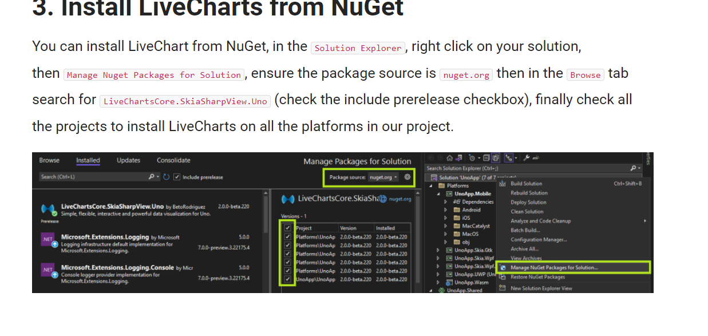
Task: Switch to the Updates tab
Action: point(128,160)
